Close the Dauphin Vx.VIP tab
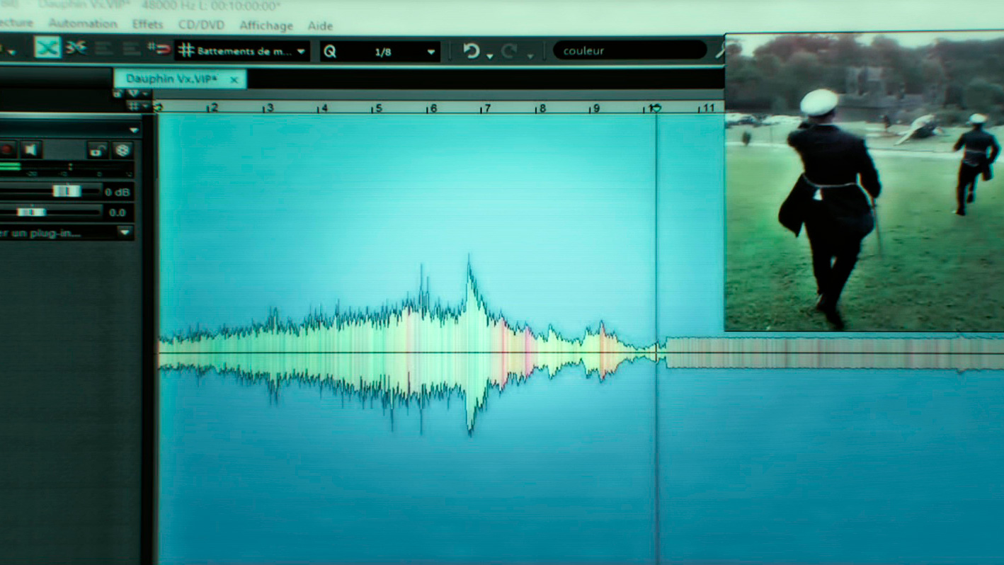The width and height of the screenshot is (1004, 565). point(234,79)
